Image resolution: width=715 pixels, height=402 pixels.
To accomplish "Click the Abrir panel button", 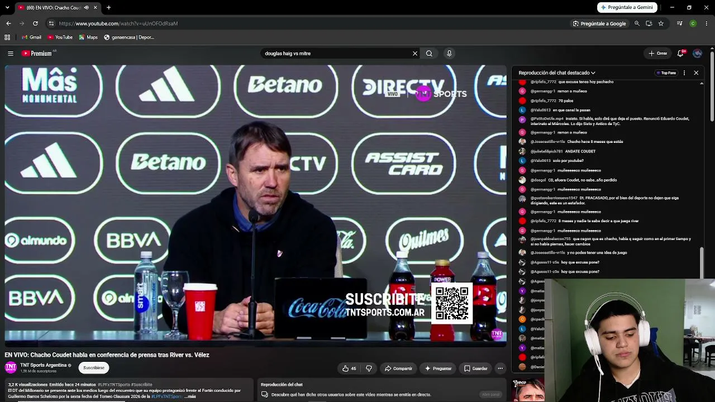I will (490, 395).
